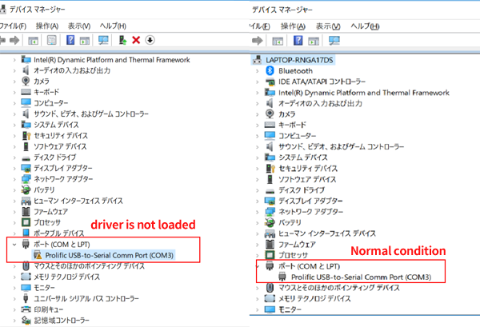The width and height of the screenshot is (480, 327).
Task: Click the round down-arrow disable device icon
Action: (150, 40)
